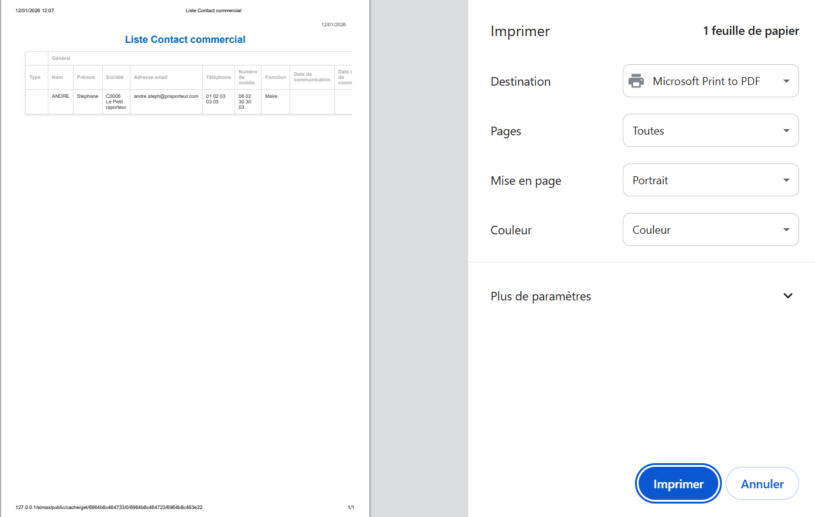Click the 127.0.0.1 footer URL in preview
This screenshot has width=815, height=517.
pos(109,507)
